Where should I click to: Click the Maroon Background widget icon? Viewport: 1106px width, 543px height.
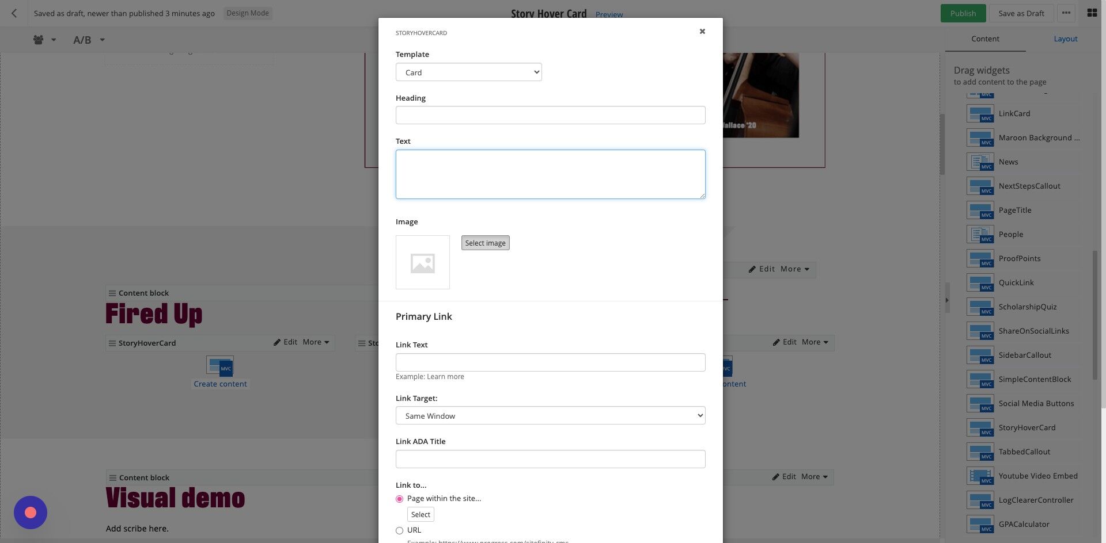point(980,138)
